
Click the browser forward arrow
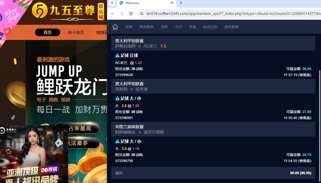point(122,14)
